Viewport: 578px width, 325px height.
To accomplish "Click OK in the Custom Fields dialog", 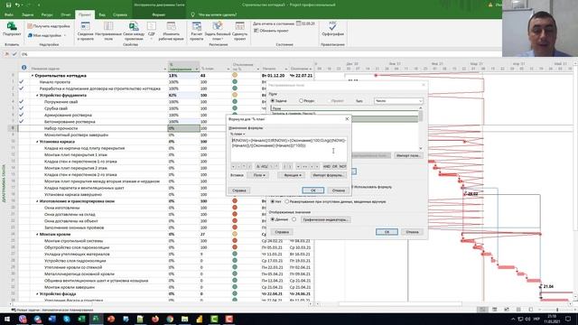I will tap(387, 232).
